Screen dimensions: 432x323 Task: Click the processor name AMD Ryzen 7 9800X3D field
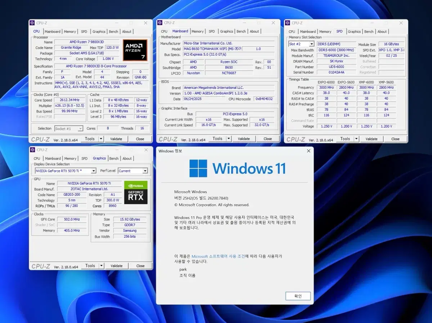coord(86,42)
